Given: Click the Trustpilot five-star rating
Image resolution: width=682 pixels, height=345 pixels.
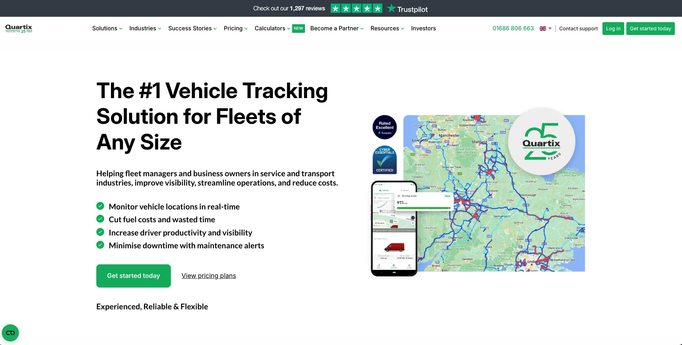Looking at the screenshot, I should (x=356, y=8).
